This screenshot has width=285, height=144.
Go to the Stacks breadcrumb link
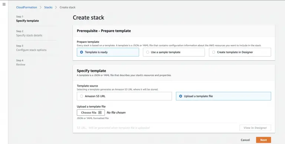coord(48,7)
